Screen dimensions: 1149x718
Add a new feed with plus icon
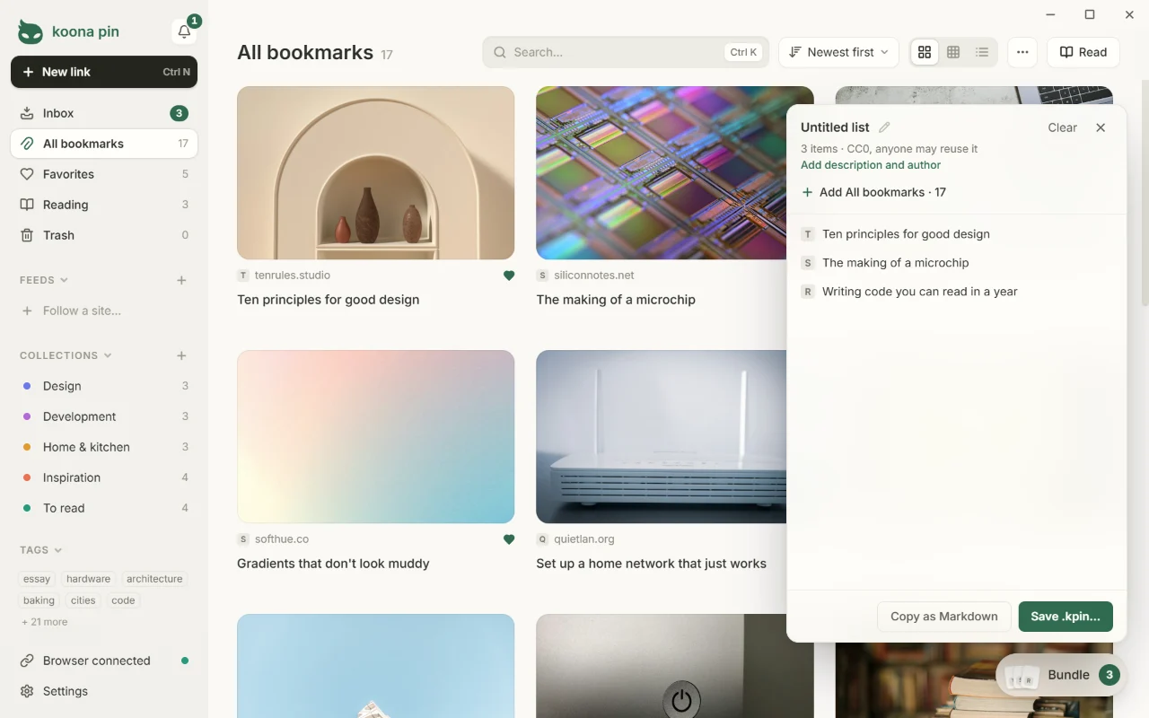click(x=181, y=280)
